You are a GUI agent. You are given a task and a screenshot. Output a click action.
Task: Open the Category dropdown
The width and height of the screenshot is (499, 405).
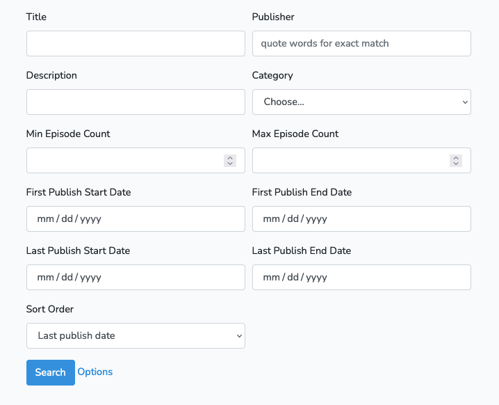click(361, 102)
